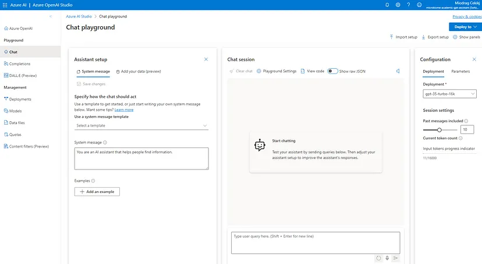The width and height of the screenshot is (482, 264).
Task: Click into the System message text box
Action: click(x=141, y=159)
